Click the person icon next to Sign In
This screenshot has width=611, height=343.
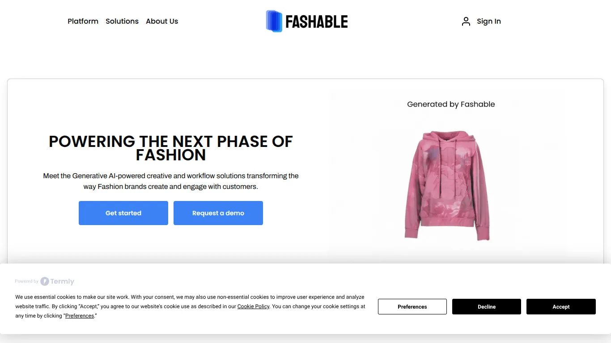pyautogui.click(x=466, y=21)
